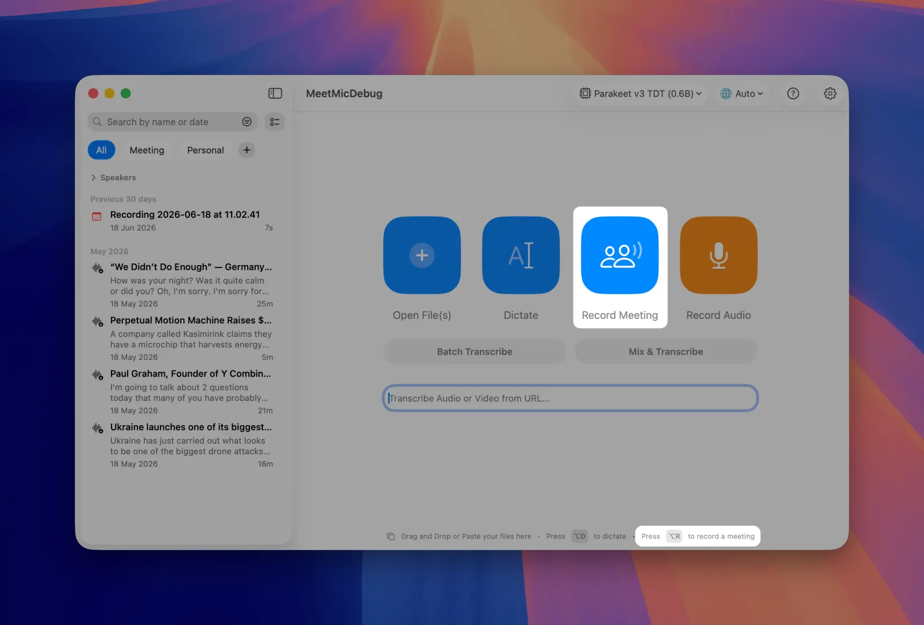Click the Record Audio label
This screenshot has width=924, height=625.
tap(718, 315)
